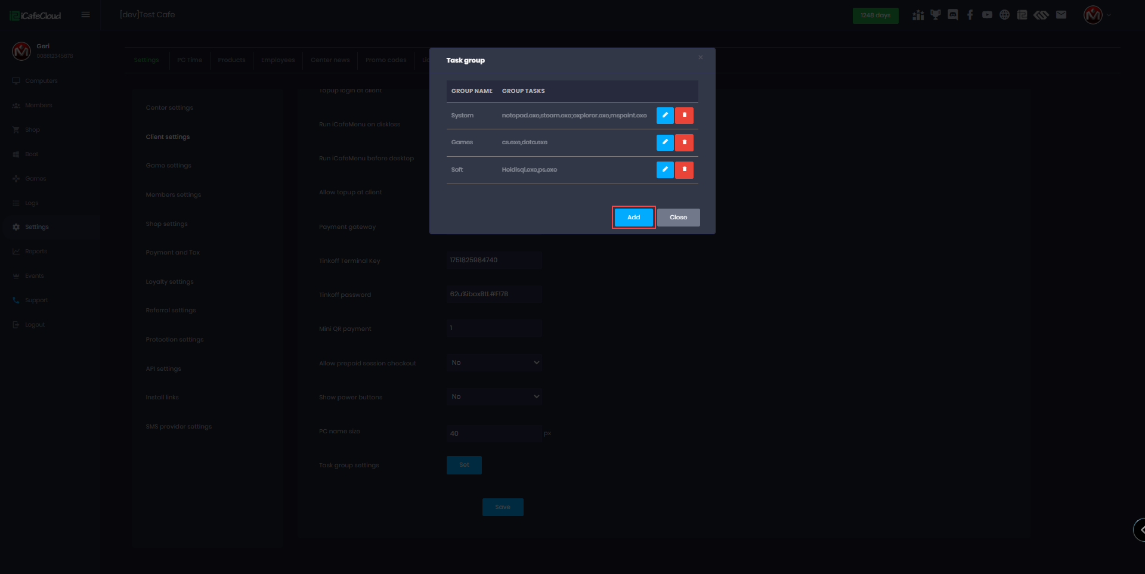Click the Games controller icon in sidebar
Image resolution: width=1145 pixels, height=574 pixels.
[x=16, y=179]
